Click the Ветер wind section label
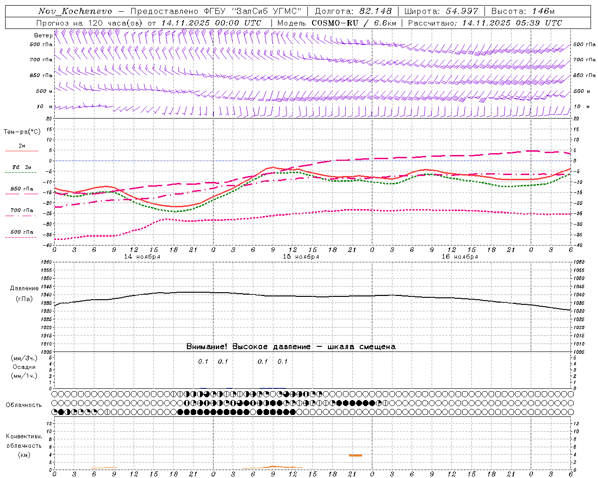The image size is (598, 478). click(x=43, y=35)
